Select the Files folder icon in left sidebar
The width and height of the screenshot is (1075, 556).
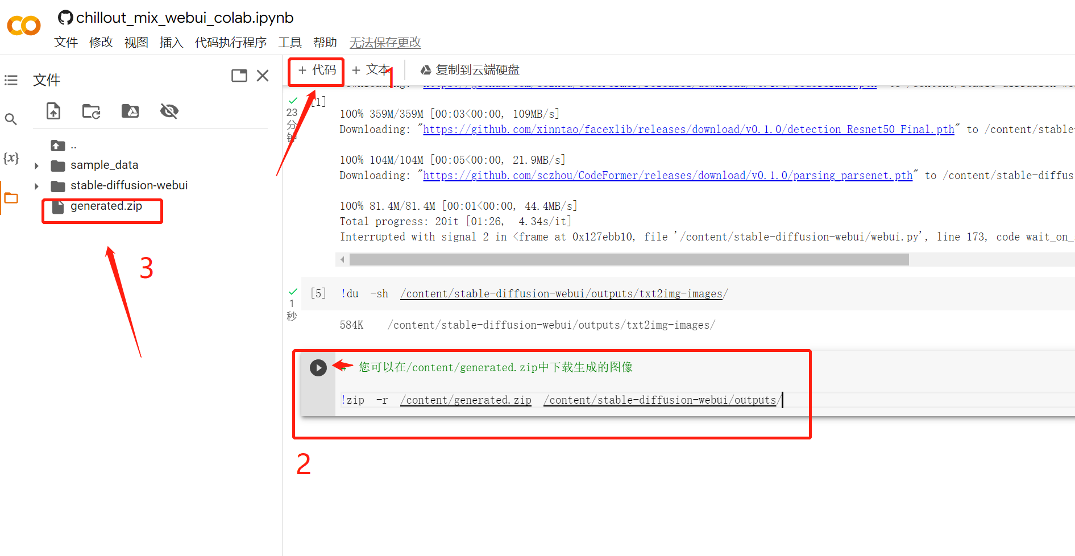tap(11, 198)
